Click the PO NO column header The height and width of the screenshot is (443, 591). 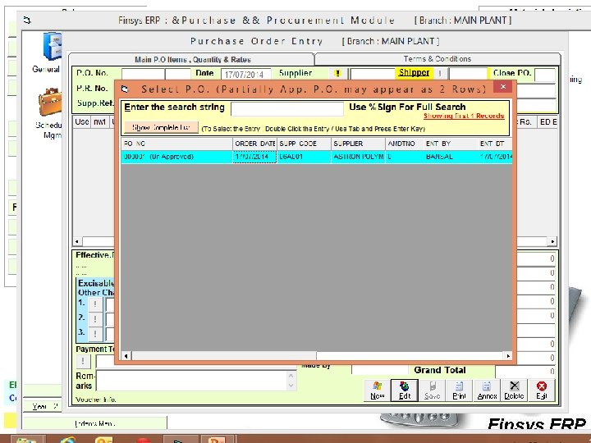coord(176,144)
